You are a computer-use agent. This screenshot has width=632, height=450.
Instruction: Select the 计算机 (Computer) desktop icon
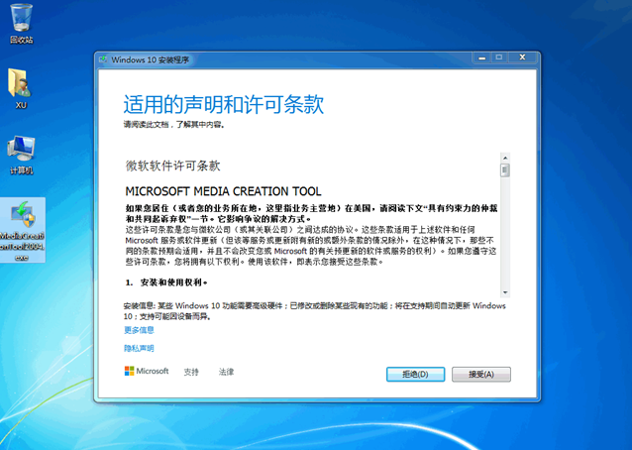tap(22, 155)
